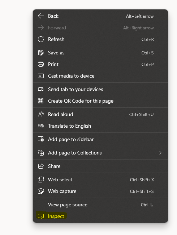Open View page source
The height and width of the screenshot is (235, 177).
pos(100,205)
